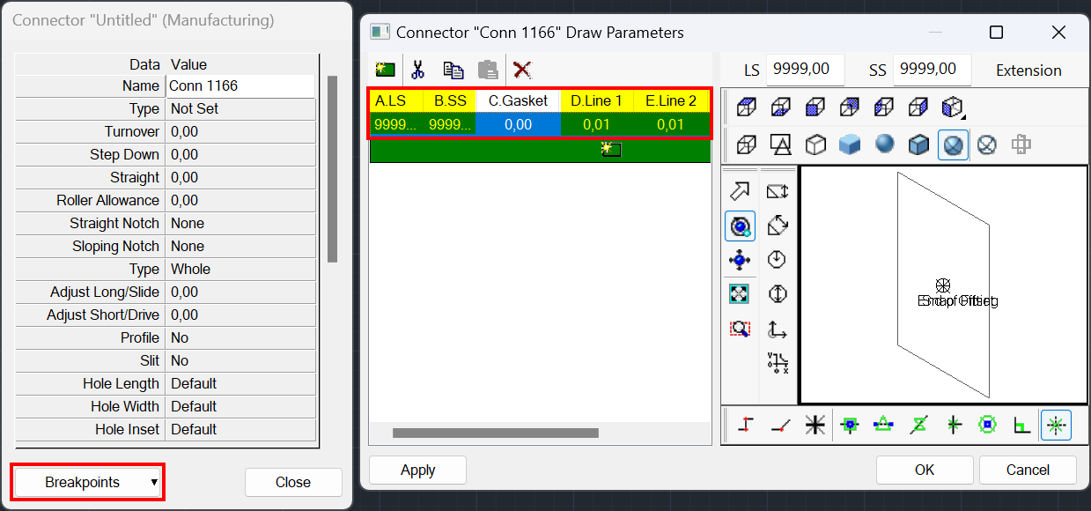This screenshot has width=1091, height=511.
Task: Click the red X Delete icon
Action: pyautogui.click(x=522, y=70)
